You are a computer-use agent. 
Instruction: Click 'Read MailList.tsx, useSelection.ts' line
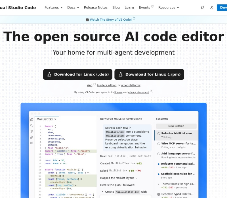click(x=125, y=156)
